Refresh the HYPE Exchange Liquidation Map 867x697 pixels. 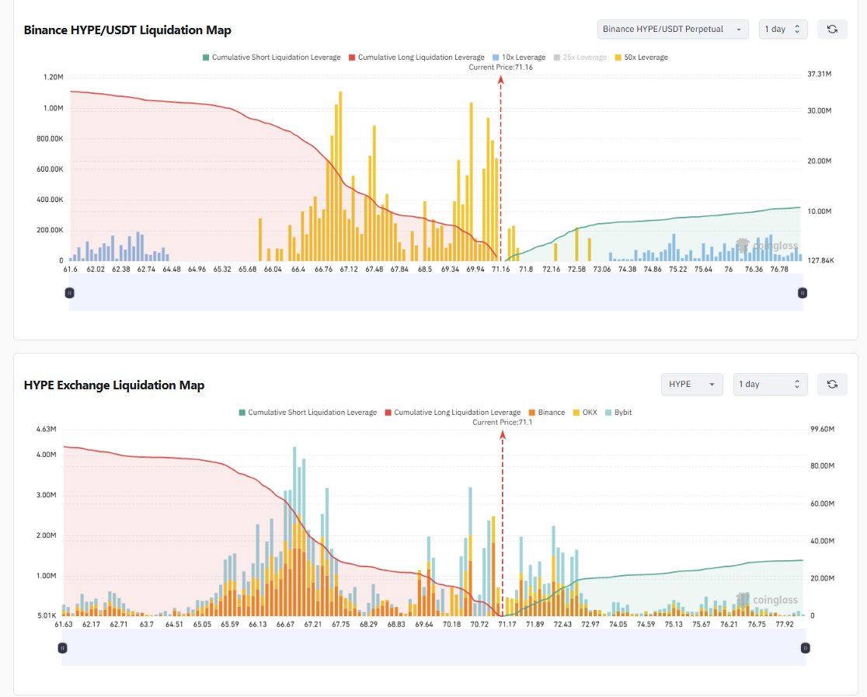tap(831, 385)
